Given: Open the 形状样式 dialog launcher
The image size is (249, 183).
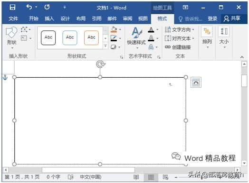Looking at the screenshot, I should point(122,57).
